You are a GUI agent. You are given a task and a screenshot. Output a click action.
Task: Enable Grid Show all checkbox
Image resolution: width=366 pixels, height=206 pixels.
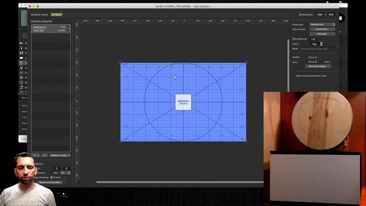point(307,62)
